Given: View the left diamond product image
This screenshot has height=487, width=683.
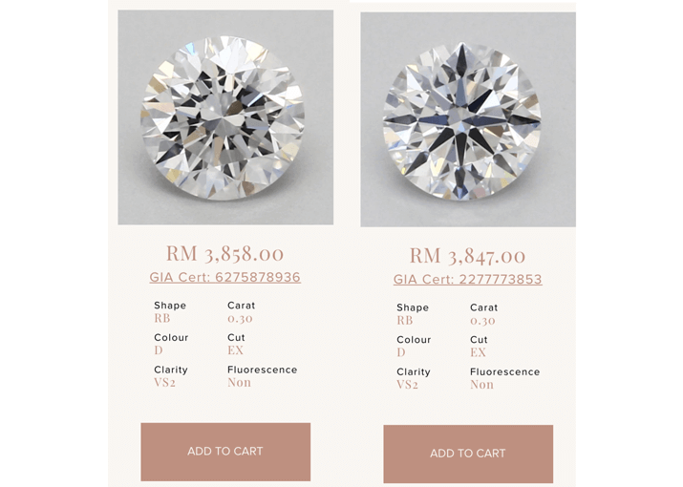Looking at the screenshot, I should click(225, 117).
